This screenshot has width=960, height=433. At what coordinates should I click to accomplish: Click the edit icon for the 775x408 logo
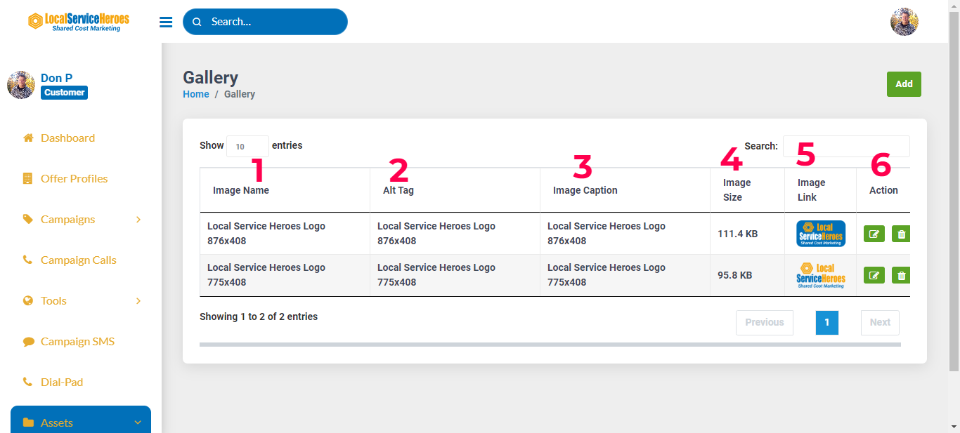(x=874, y=275)
